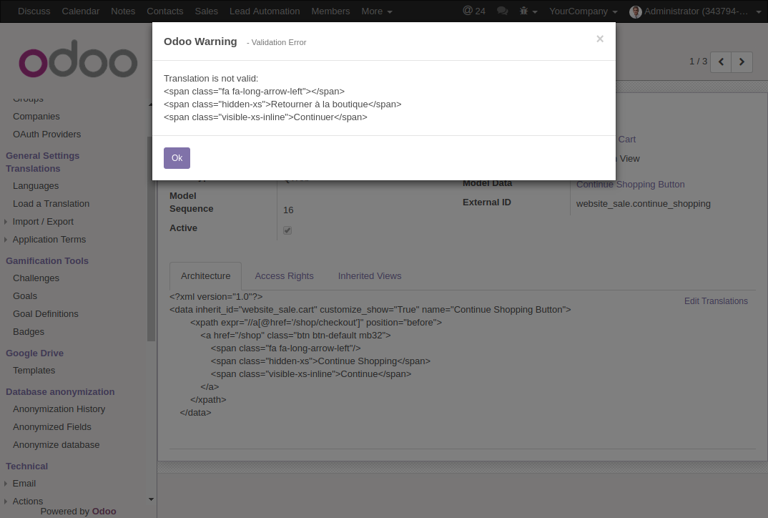Open Goals in sidebar
The image size is (768, 518).
(x=25, y=296)
